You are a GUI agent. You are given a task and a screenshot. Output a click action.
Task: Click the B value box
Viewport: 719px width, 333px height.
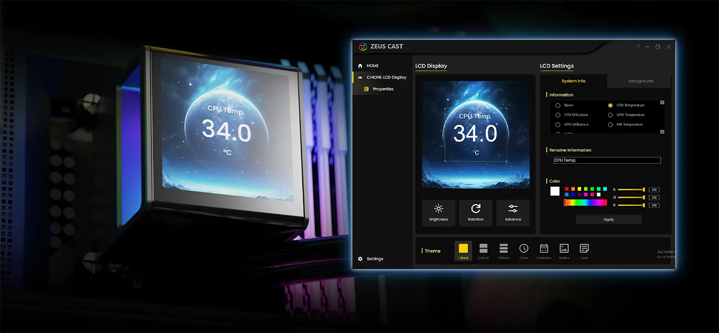(x=654, y=205)
